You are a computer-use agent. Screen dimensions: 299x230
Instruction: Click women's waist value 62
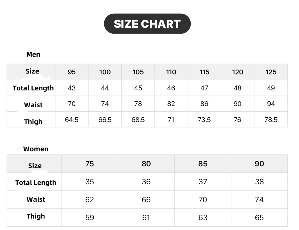click(90, 200)
